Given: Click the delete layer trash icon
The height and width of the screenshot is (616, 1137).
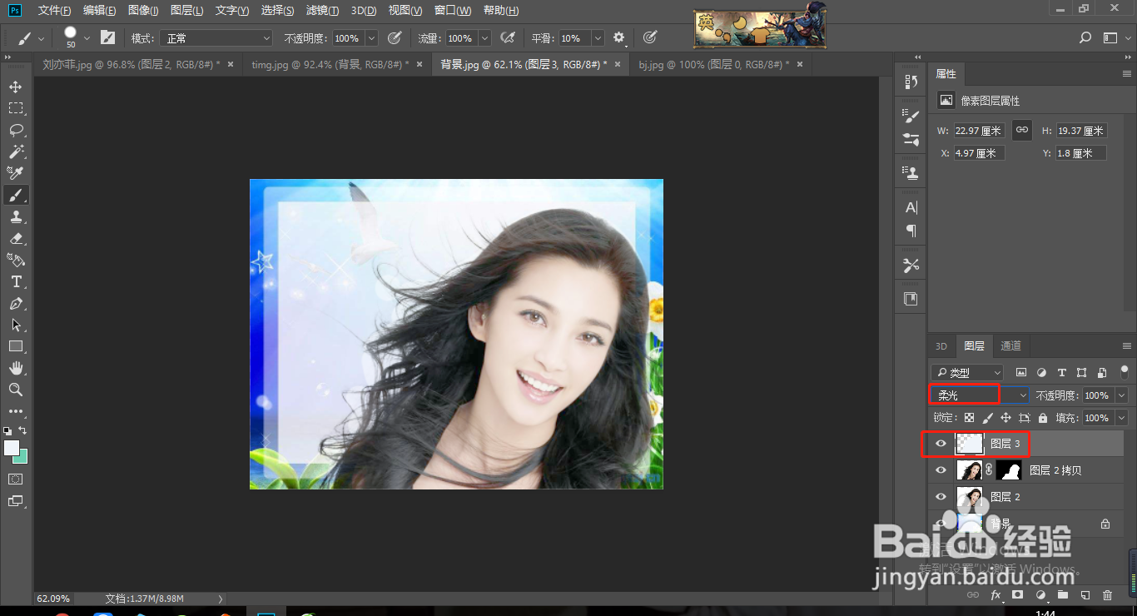Looking at the screenshot, I should 1107,595.
